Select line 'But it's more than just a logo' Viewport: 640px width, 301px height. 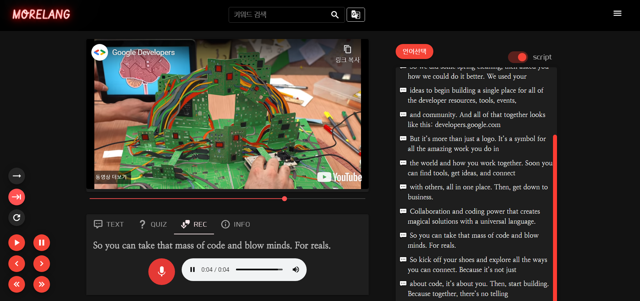(476, 144)
